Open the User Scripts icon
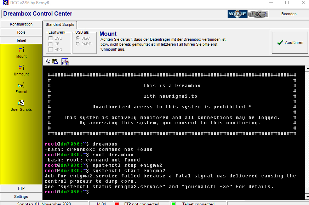 coord(21,103)
